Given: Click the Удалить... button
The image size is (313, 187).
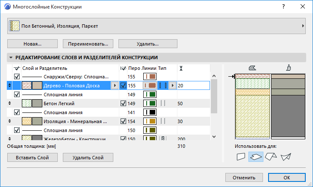Looking at the screenshot, I should pos(148,44).
